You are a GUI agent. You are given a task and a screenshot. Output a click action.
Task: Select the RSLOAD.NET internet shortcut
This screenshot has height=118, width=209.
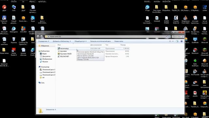click(65, 56)
